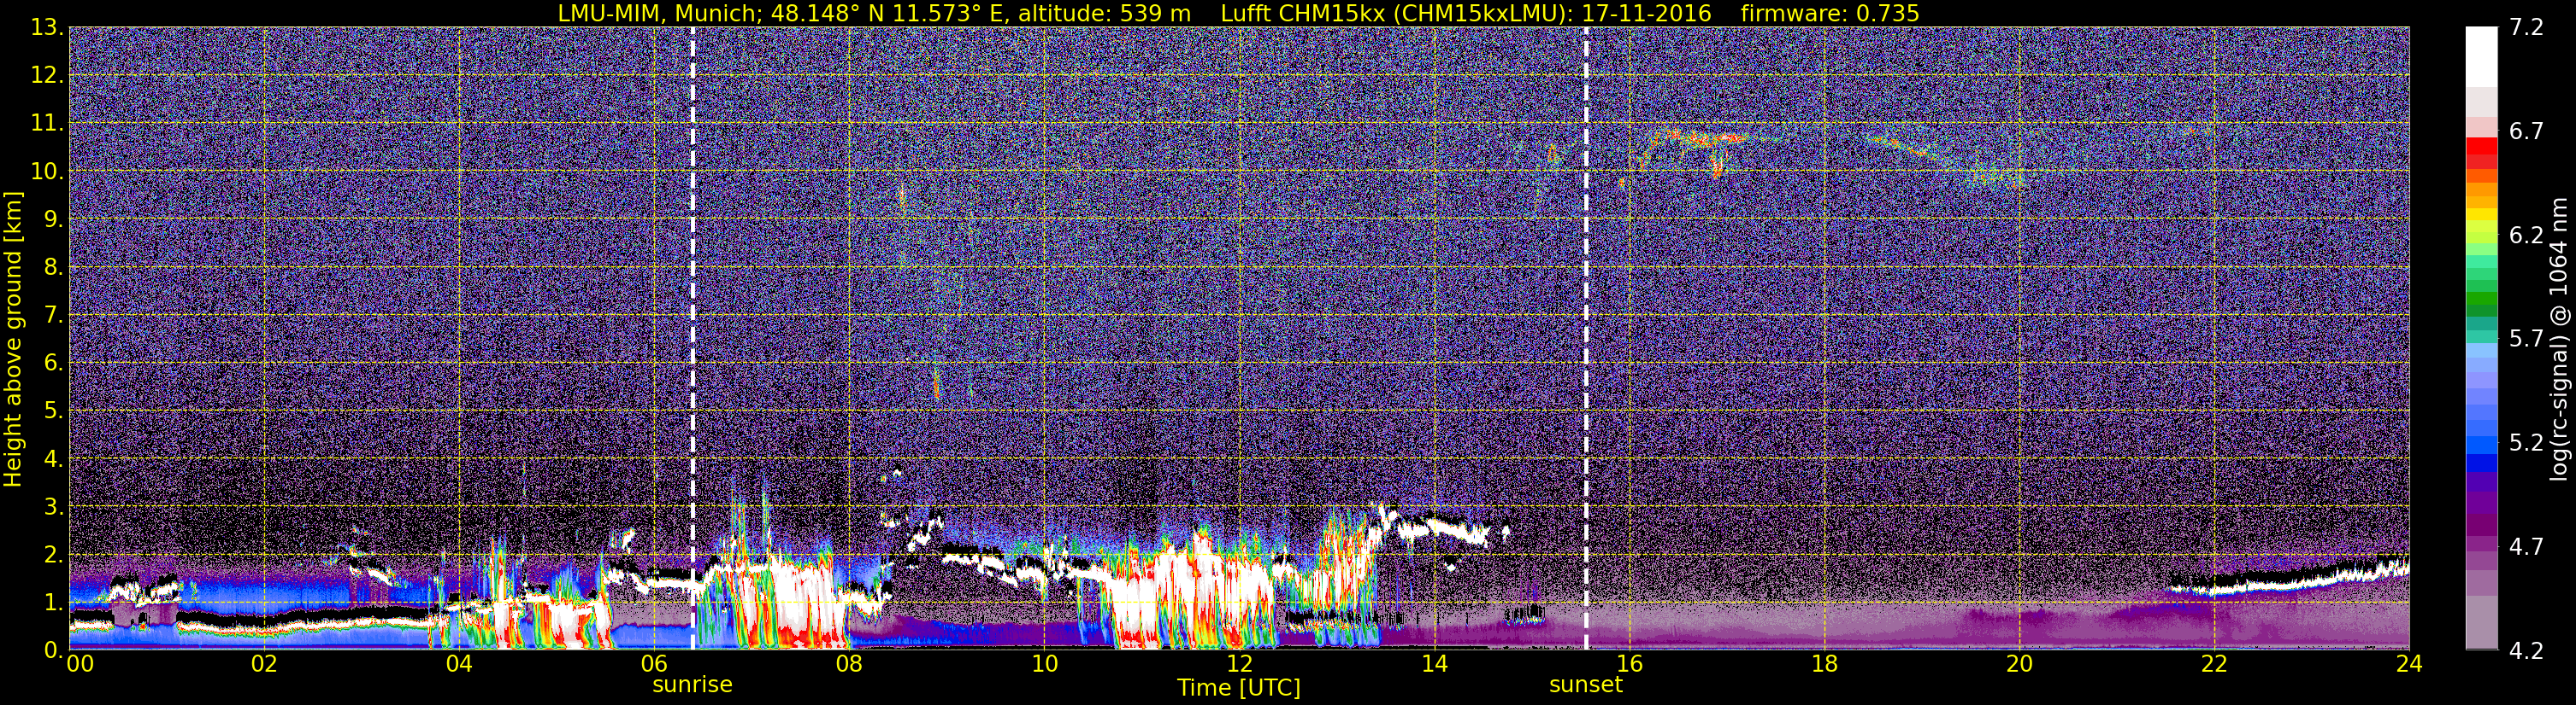Click the plot title starting 'LMU-MIM, Munich'

pyautogui.click(x=1238, y=13)
